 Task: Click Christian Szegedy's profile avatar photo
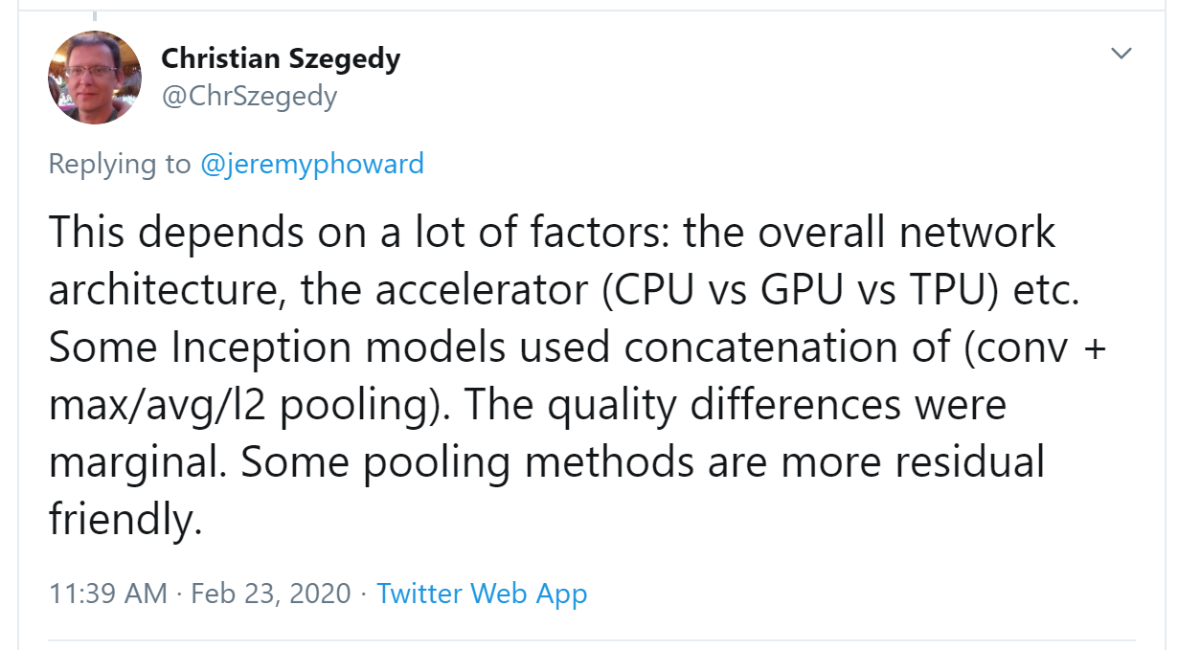point(95,77)
